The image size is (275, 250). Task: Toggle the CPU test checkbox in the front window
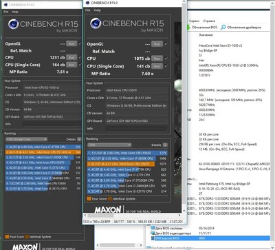pos(166,59)
